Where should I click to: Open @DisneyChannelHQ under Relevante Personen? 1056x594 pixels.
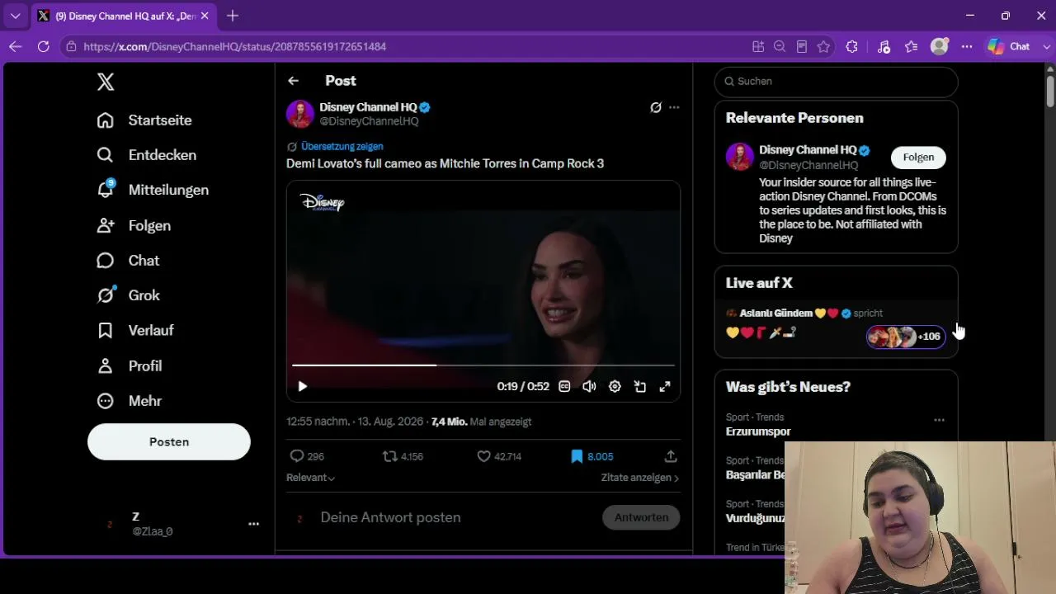click(x=808, y=165)
